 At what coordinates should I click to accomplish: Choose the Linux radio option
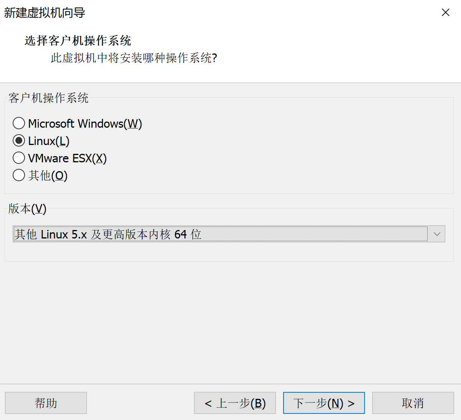[19, 141]
